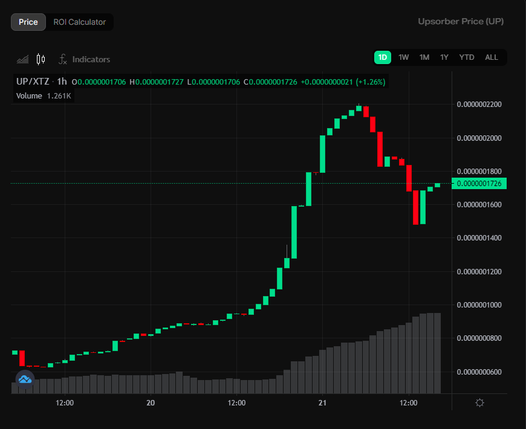Click the Volume 1.261K legend

pos(44,96)
